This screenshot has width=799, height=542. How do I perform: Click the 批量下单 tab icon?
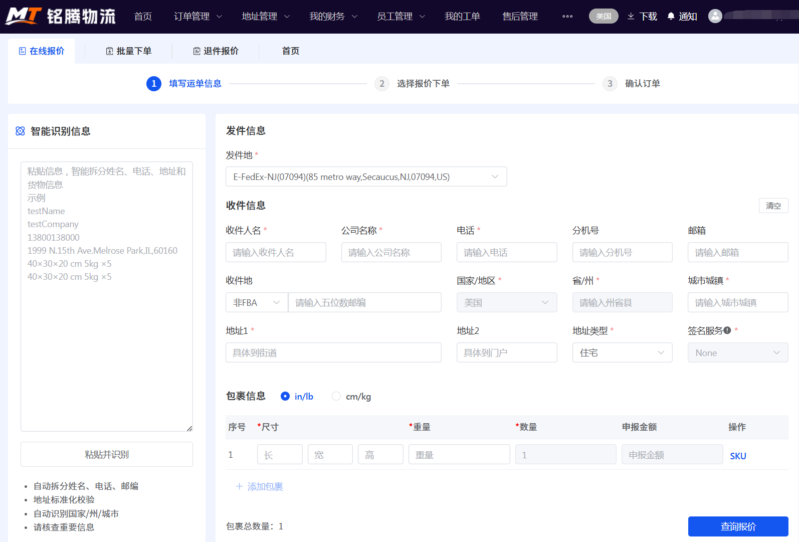tap(109, 51)
